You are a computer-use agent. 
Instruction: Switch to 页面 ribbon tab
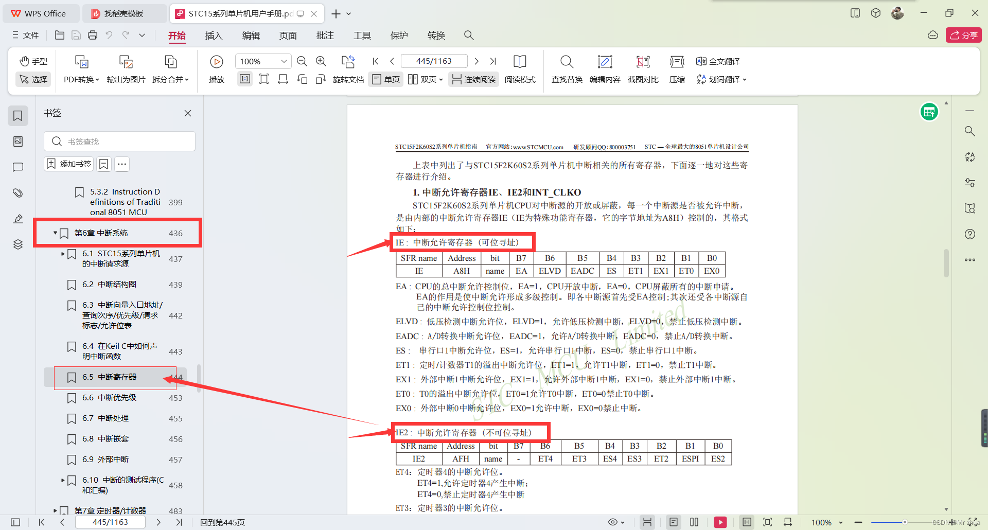(288, 36)
